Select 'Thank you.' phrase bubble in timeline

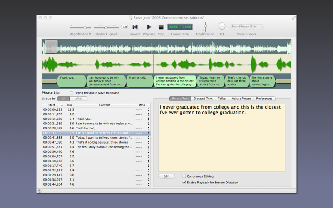tap(72, 81)
